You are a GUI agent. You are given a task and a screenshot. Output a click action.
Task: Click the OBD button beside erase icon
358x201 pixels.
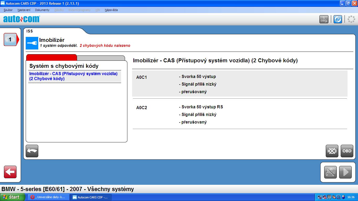pos(347,151)
